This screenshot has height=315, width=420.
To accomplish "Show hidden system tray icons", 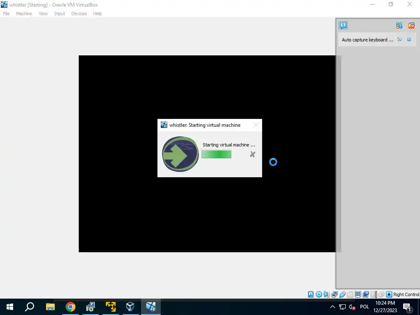I will point(332,307).
